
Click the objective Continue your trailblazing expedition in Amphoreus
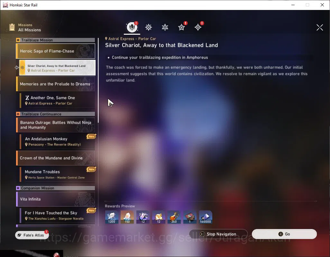160,58
